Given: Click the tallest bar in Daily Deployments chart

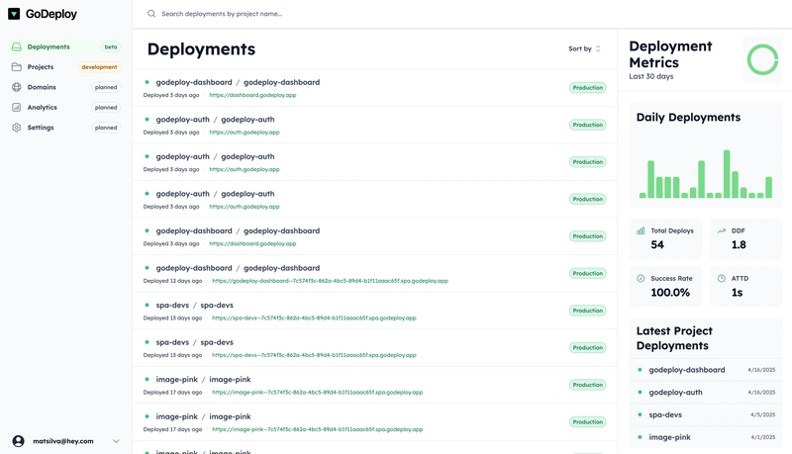Looking at the screenshot, I should pyautogui.click(x=727, y=174).
